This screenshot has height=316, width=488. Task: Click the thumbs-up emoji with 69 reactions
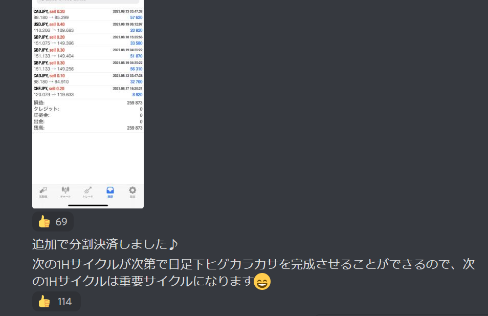click(x=44, y=222)
